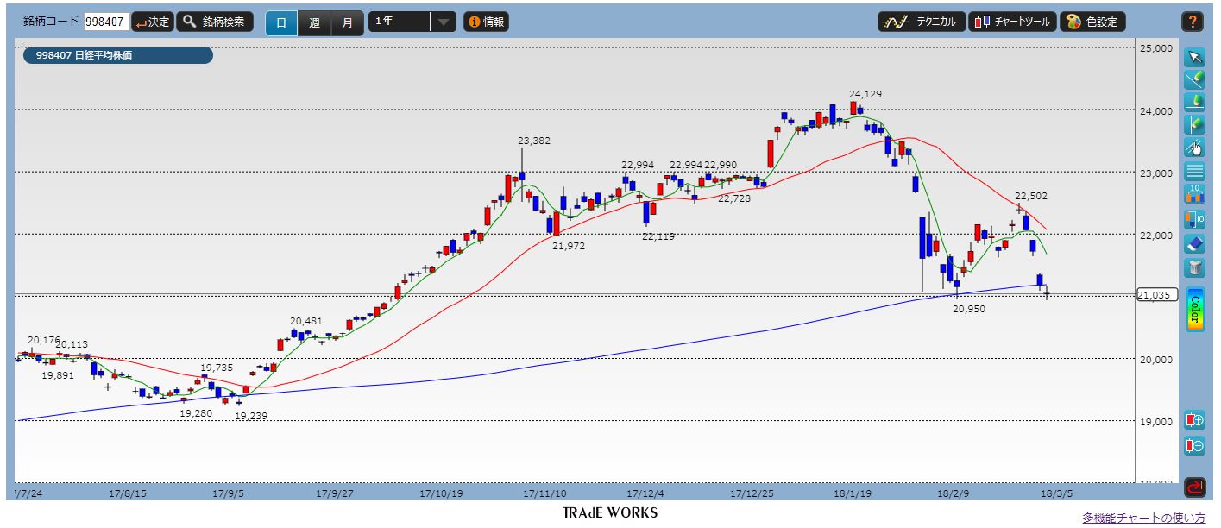The width and height of the screenshot is (1221, 528).
Task: Select the arrow cursor tool
Action: tap(1194, 58)
